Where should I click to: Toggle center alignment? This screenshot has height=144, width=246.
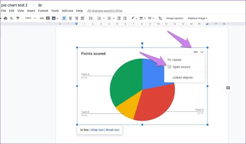tap(70, 18)
